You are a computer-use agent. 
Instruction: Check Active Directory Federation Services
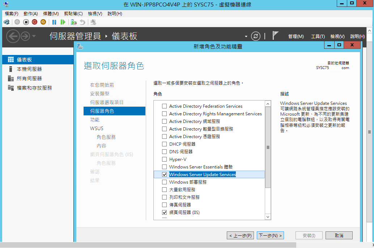(x=164, y=106)
